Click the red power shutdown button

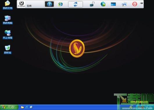135,4
